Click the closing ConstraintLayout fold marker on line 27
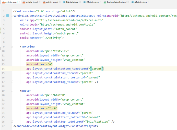The height and width of the screenshot is (130, 177). click(12, 126)
